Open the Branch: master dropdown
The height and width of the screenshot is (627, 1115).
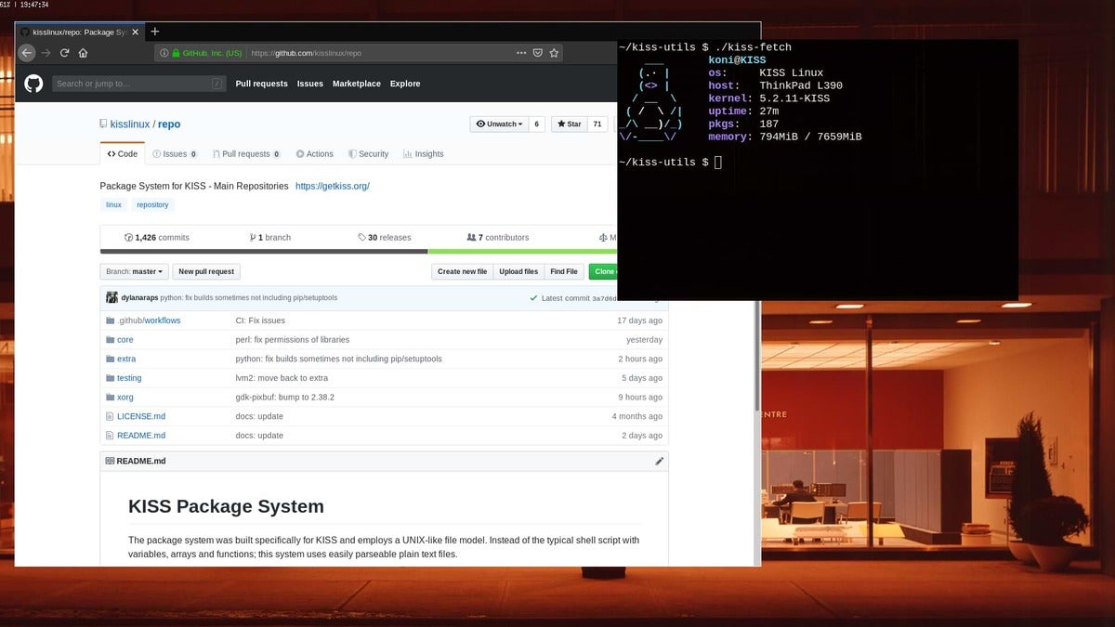click(x=135, y=271)
